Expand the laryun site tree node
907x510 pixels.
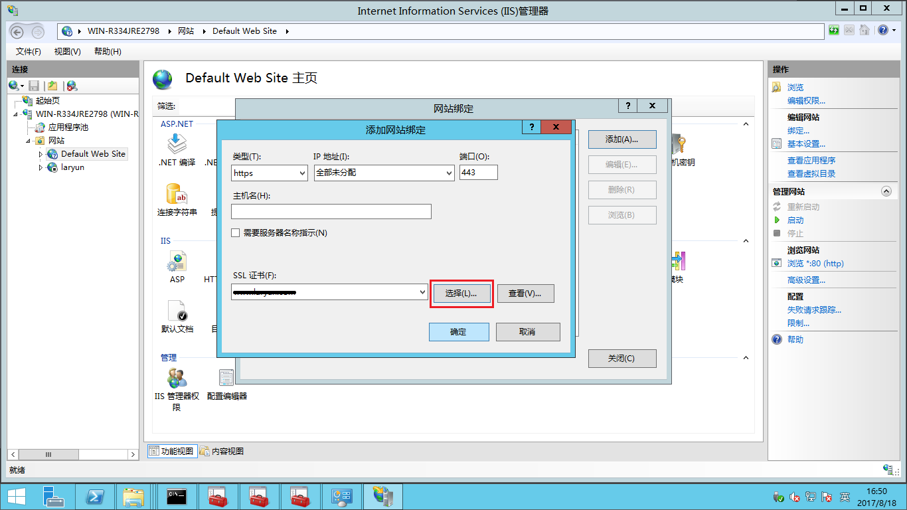(41, 167)
